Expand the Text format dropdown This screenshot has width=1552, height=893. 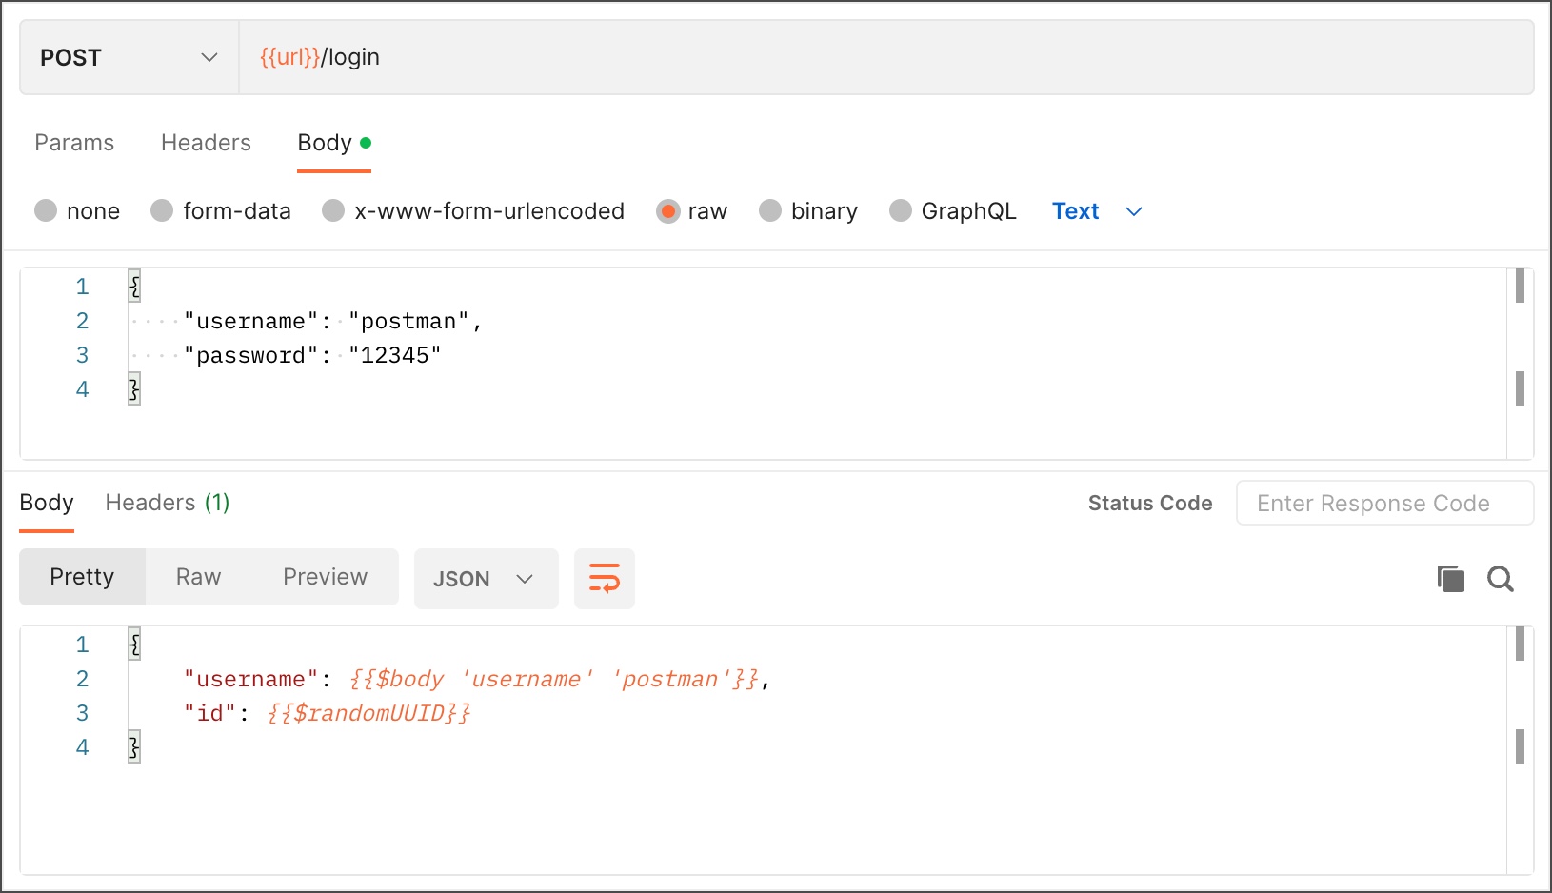[x=1097, y=211]
